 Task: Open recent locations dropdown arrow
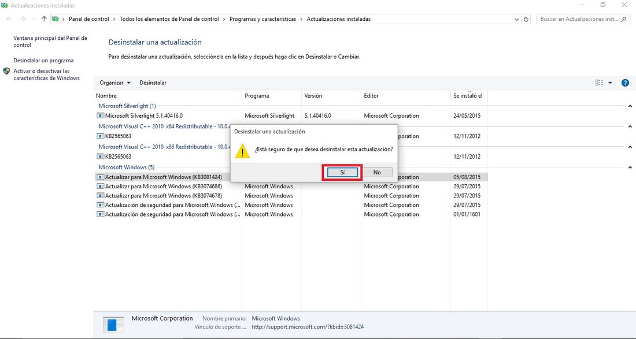pyautogui.click(x=34, y=19)
